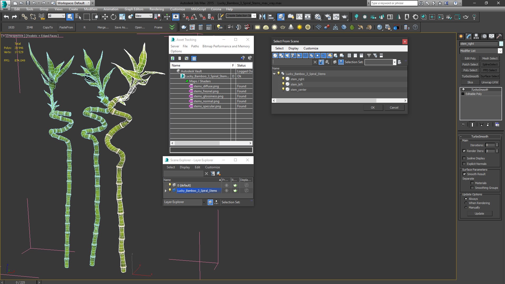The image size is (505, 284).
Task: Activate the Select and Move tool
Action: pyautogui.click(x=105, y=17)
